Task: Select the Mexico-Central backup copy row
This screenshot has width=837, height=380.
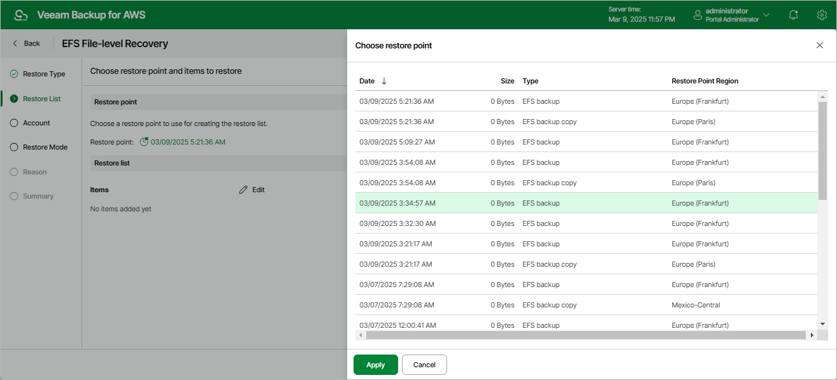Action: coord(586,305)
